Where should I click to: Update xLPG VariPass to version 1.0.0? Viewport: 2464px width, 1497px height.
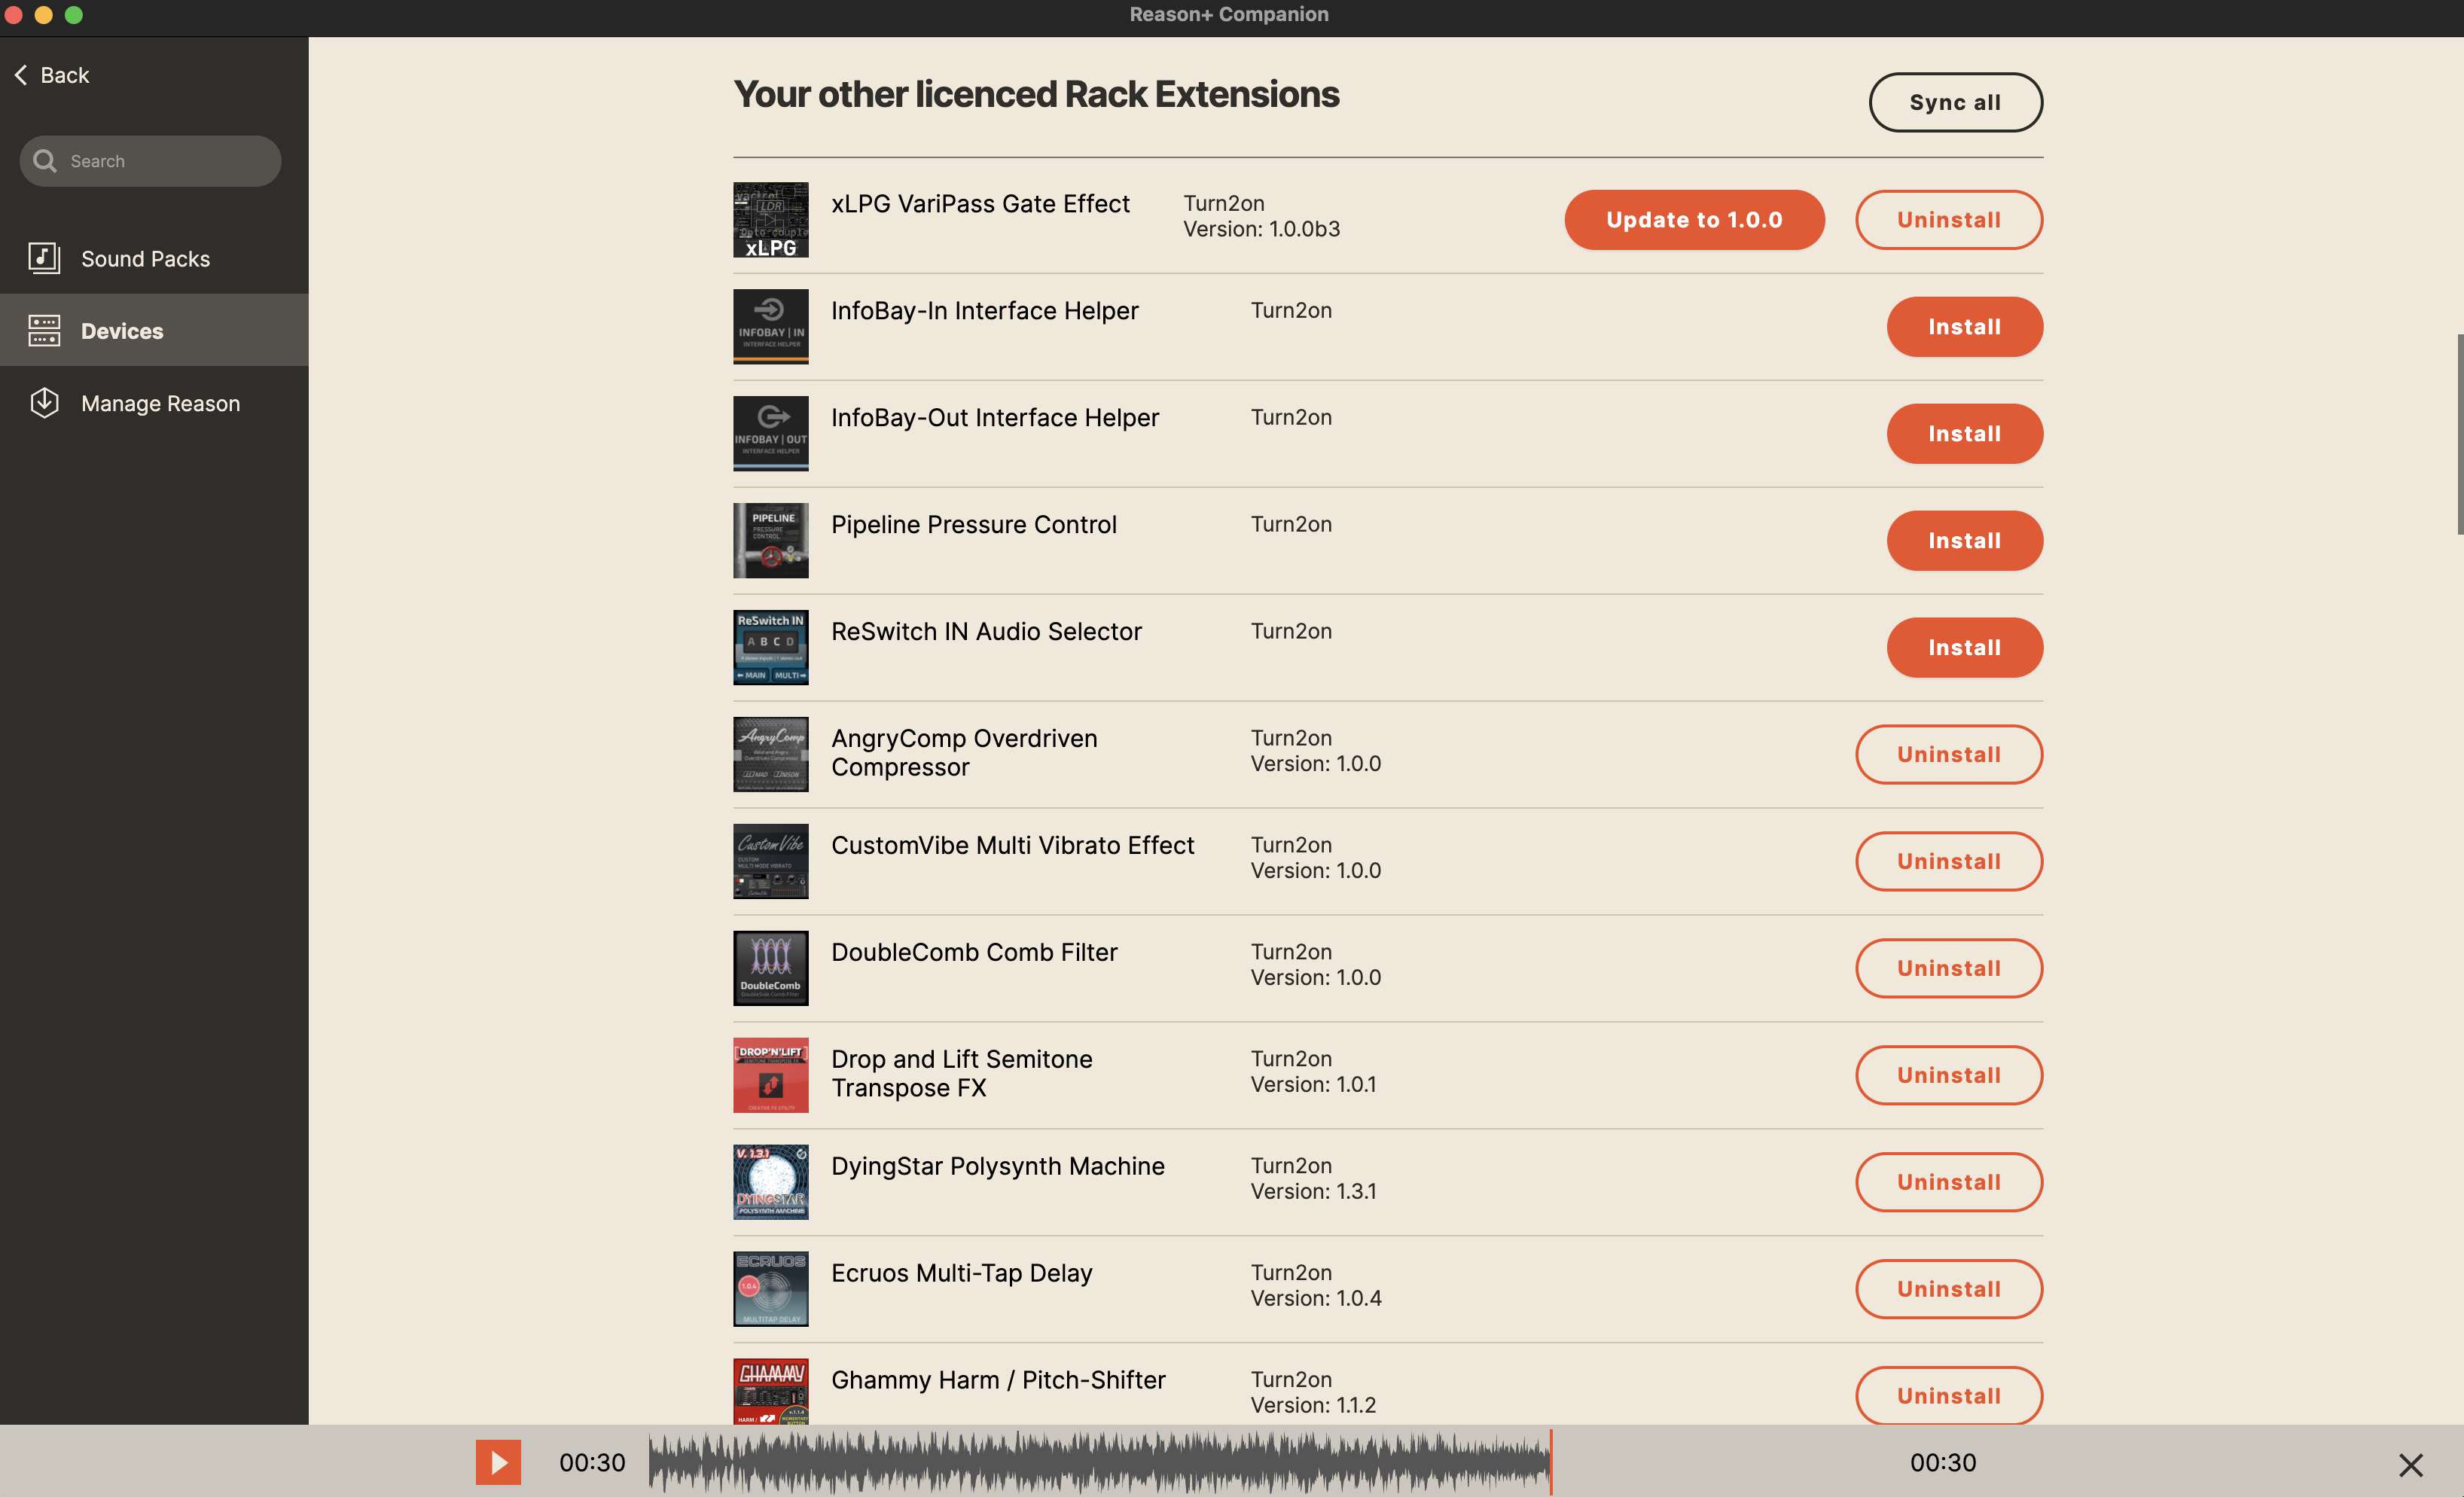[x=1693, y=220]
